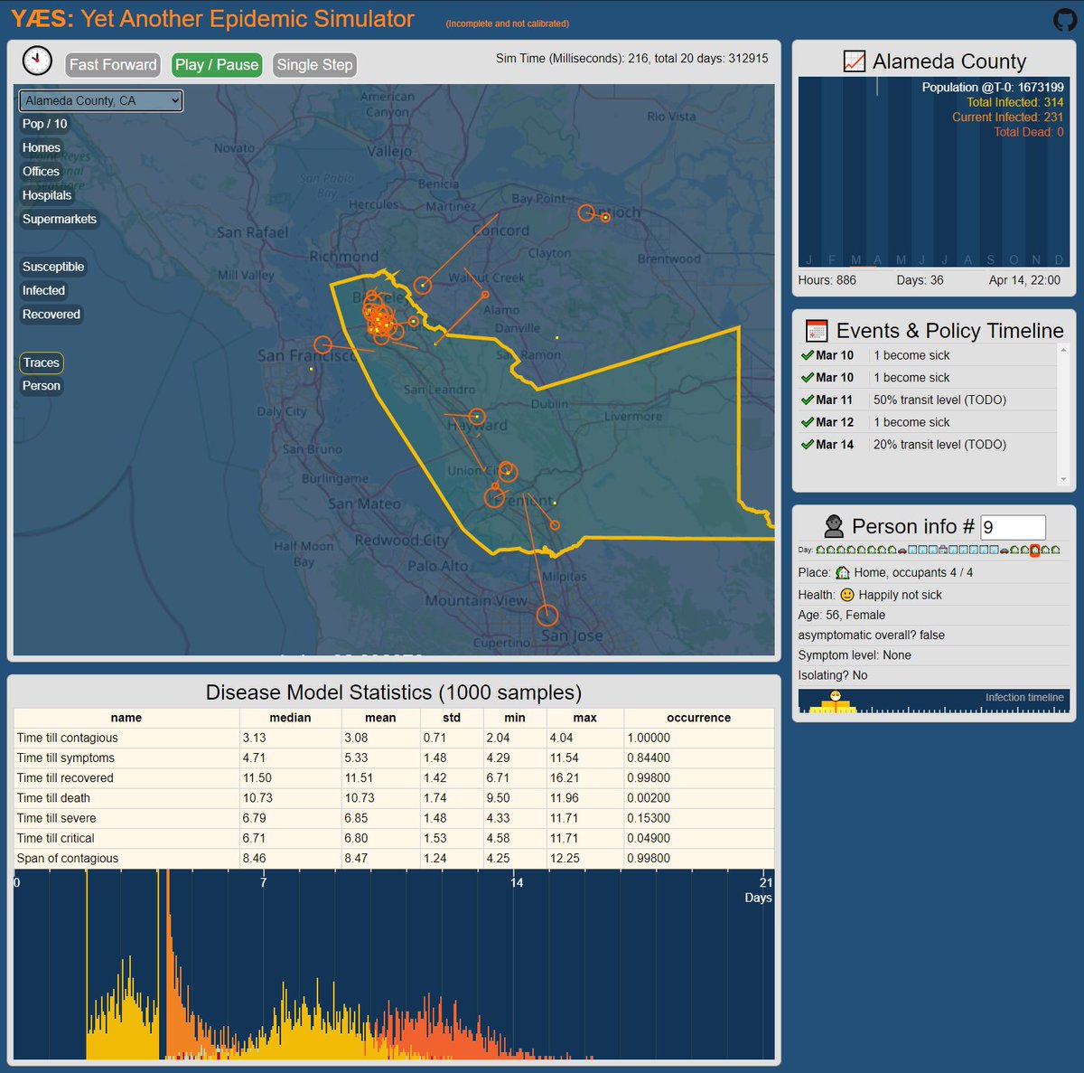The image size is (1084, 1073).
Task: Click the YÆS: Yet Another Epidemic Simulator title
Action: tap(212, 19)
